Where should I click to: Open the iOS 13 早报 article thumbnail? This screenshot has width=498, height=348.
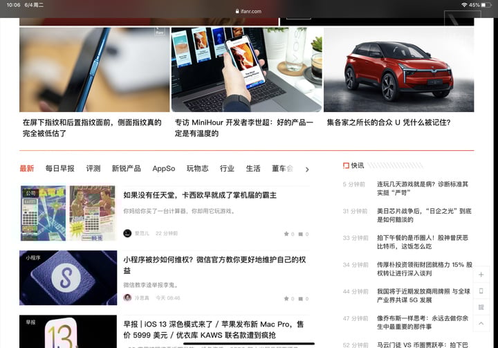point(68,331)
